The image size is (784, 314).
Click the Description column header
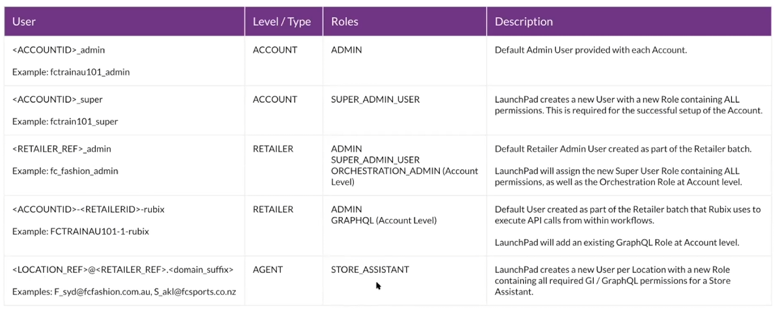click(x=523, y=21)
